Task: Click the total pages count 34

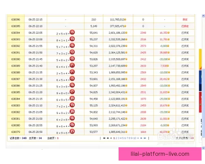Action: pyautogui.click(x=40, y=138)
